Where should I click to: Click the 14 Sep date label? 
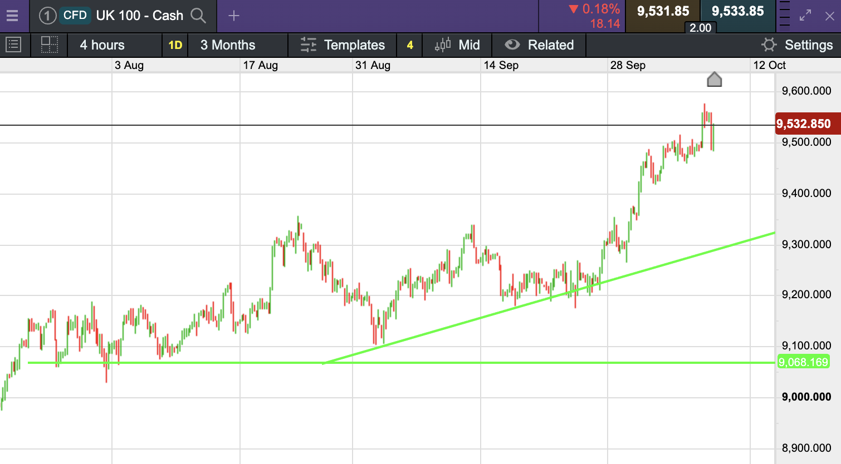[x=501, y=65]
